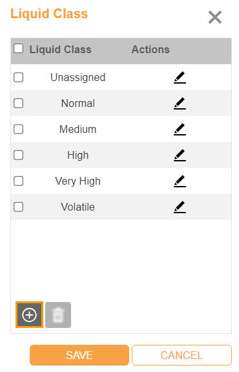The width and height of the screenshot is (239, 372).
Task: Edit the Volatile liquid class
Action: tap(180, 207)
